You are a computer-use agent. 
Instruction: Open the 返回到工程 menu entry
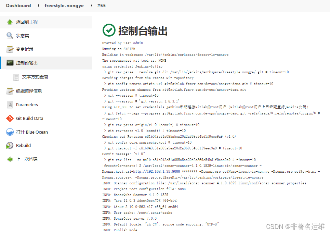(x=27, y=22)
